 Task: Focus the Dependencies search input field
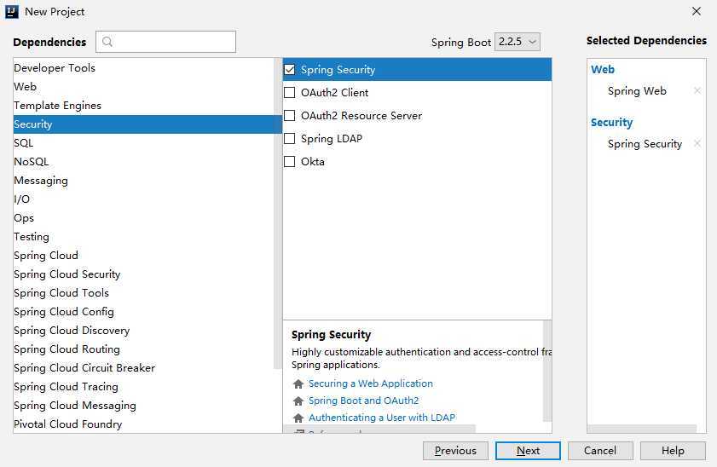(x=166, y=42)
